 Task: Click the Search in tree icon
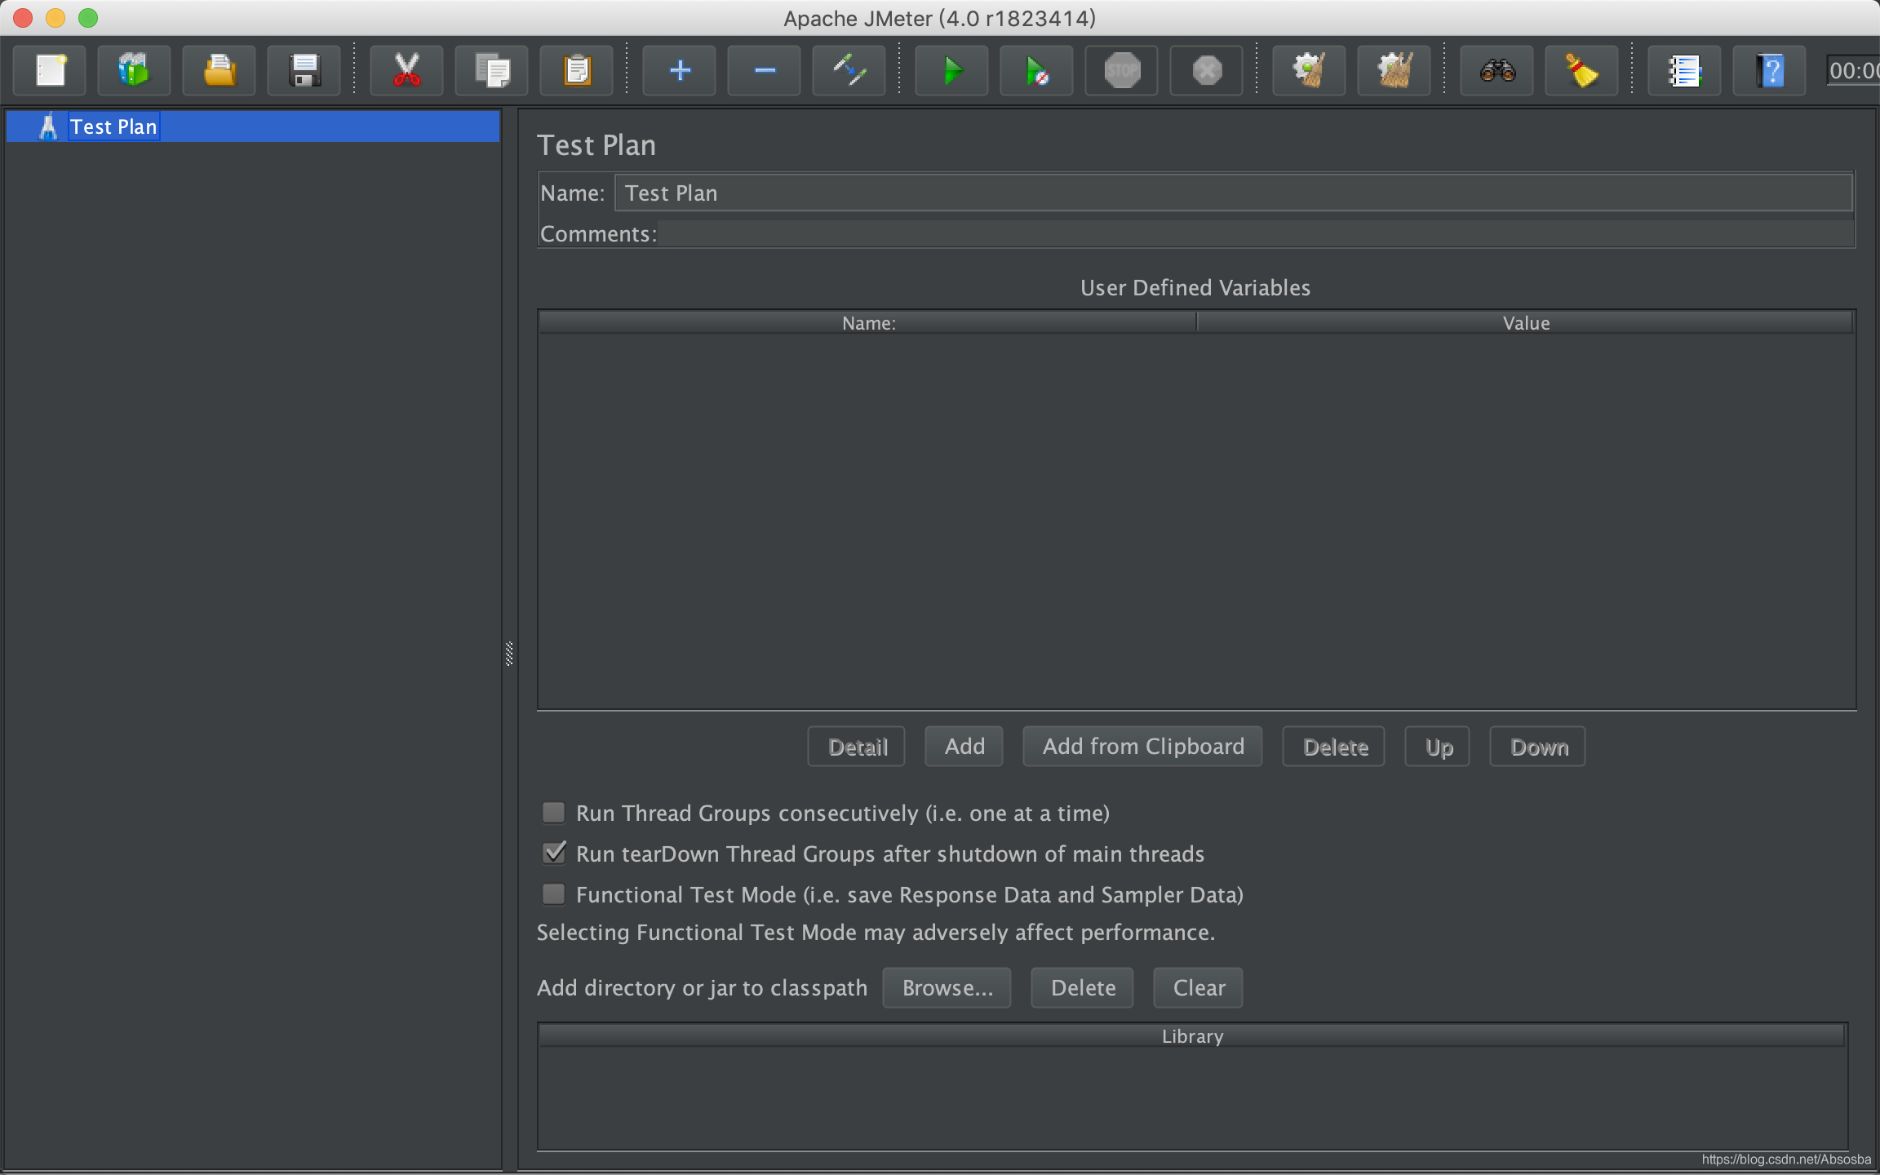click(1500, 69)
